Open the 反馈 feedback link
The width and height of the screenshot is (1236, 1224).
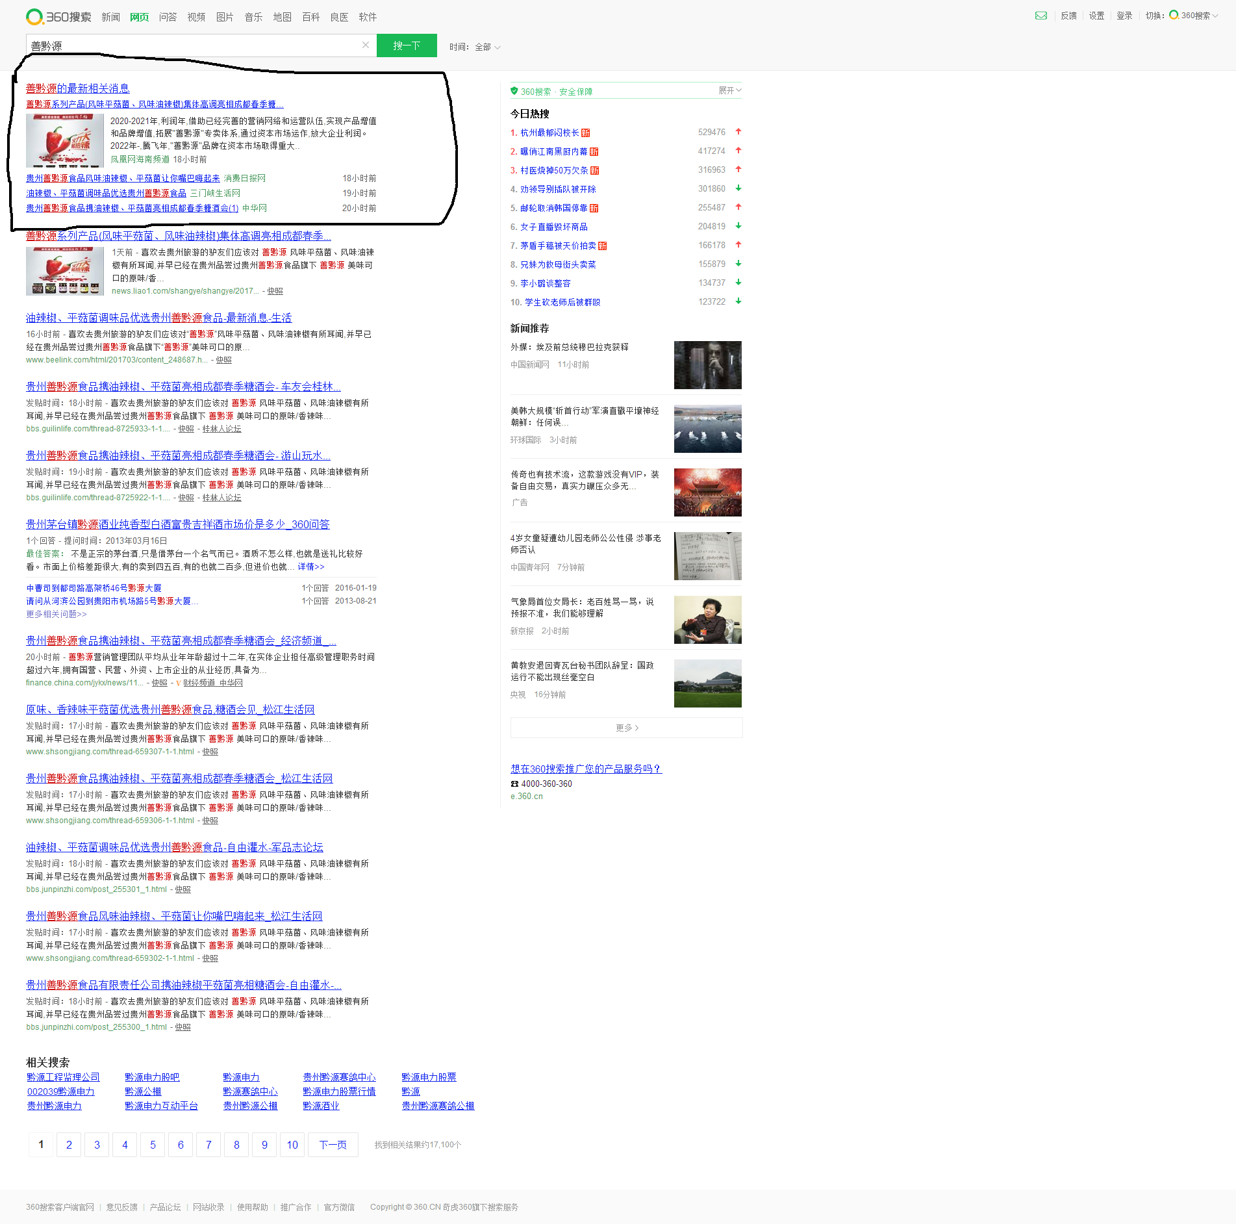(x=1068, y=16)
